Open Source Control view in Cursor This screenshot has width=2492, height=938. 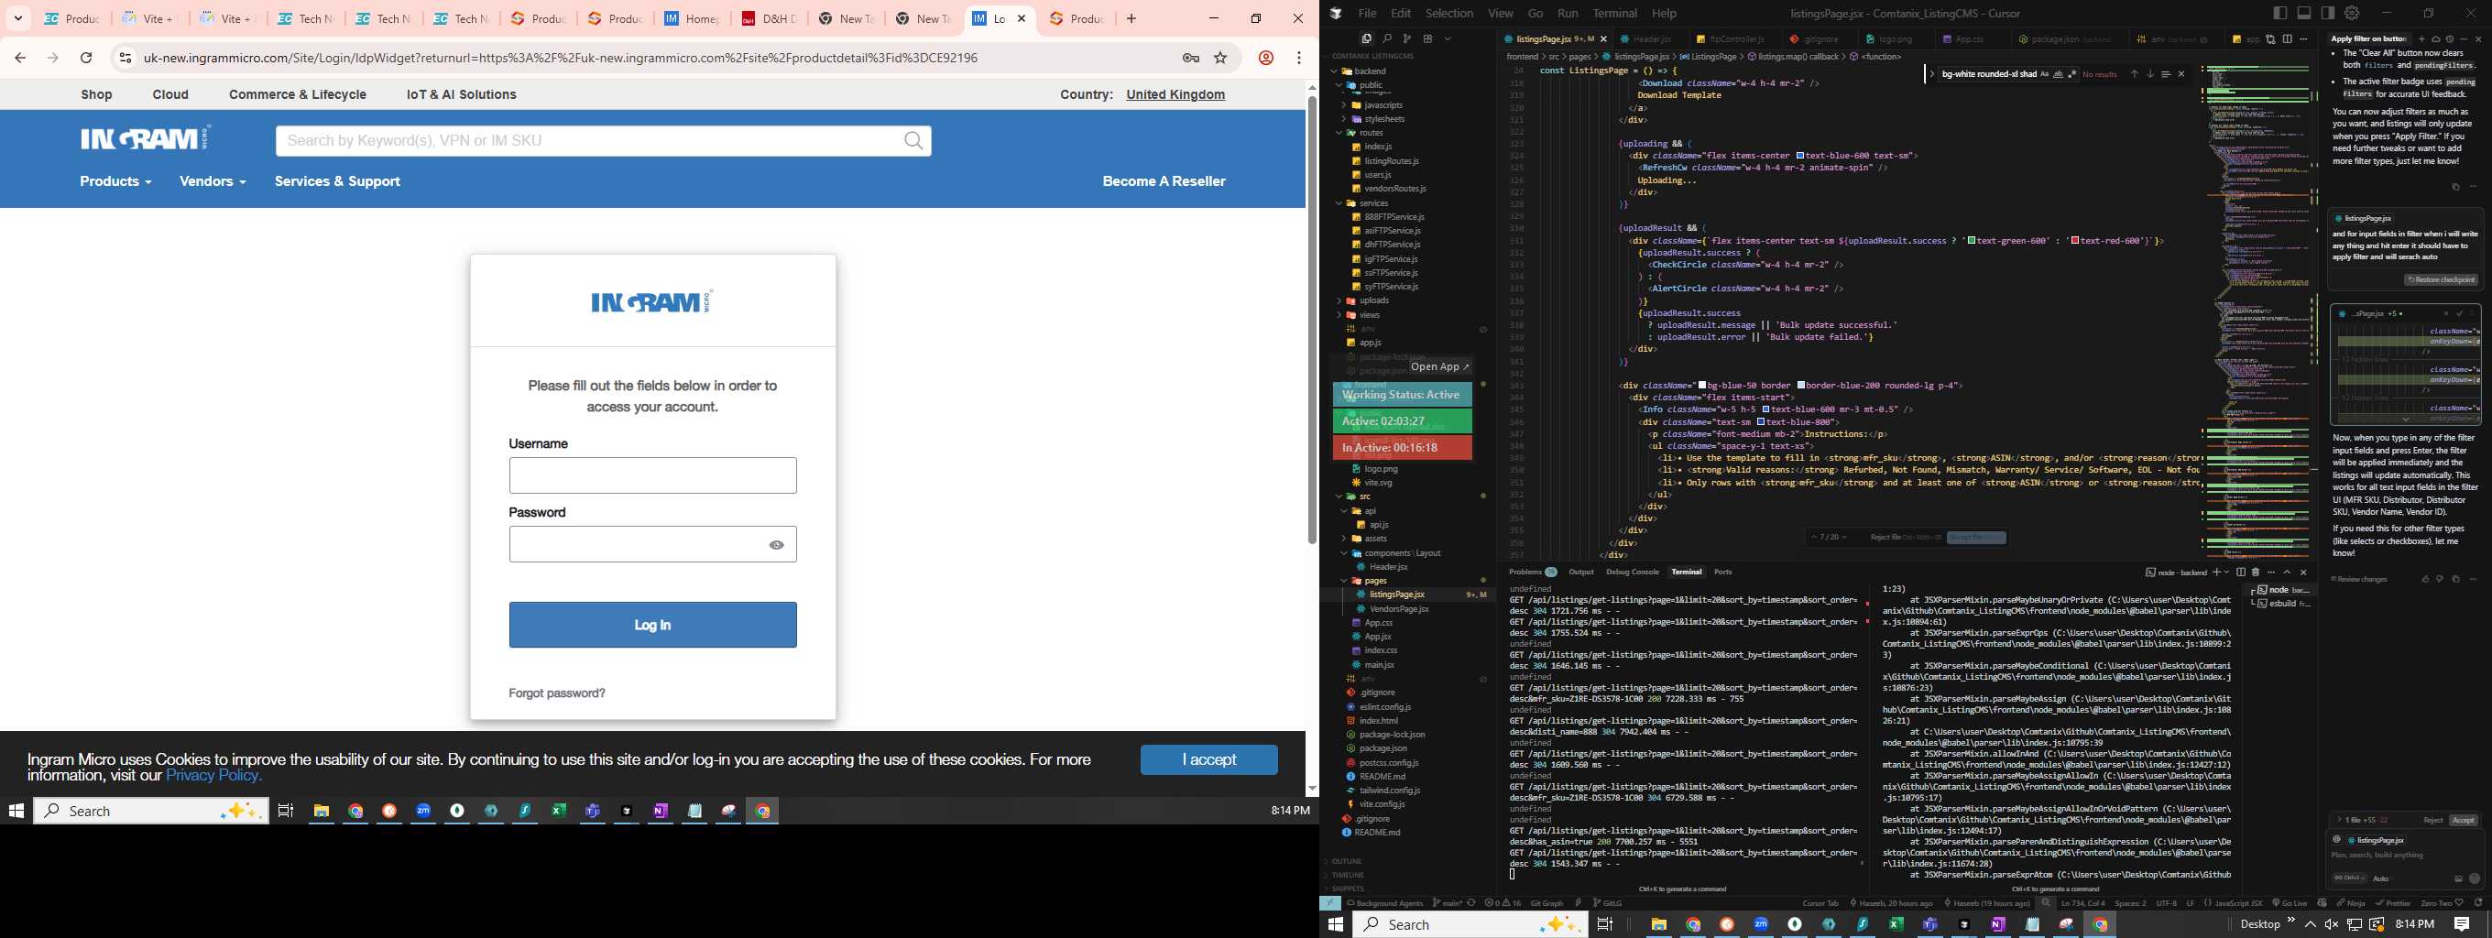tap(1407, 38)
